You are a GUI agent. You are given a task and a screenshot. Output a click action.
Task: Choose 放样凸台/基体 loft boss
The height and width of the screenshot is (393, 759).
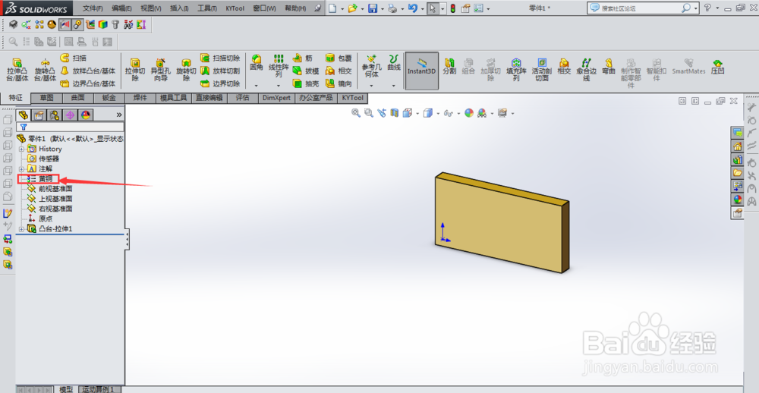pos(88,71)
